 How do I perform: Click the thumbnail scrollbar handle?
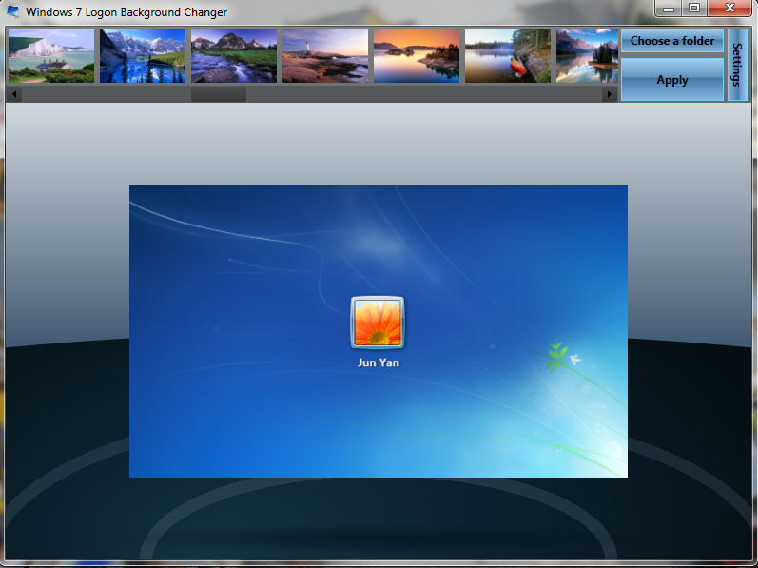coord(219,94)
